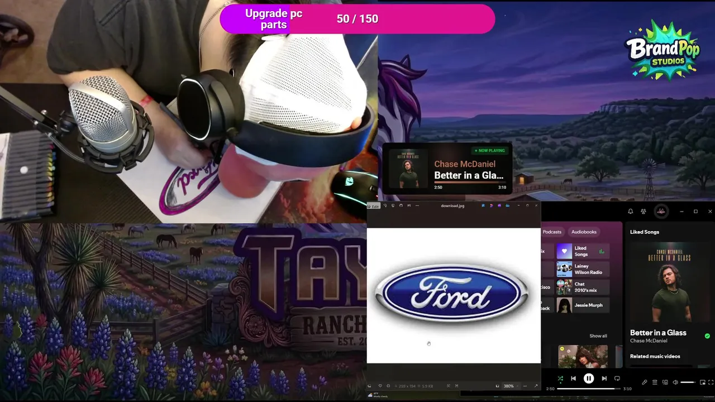Adjust the Spotify volume slider

688,382
